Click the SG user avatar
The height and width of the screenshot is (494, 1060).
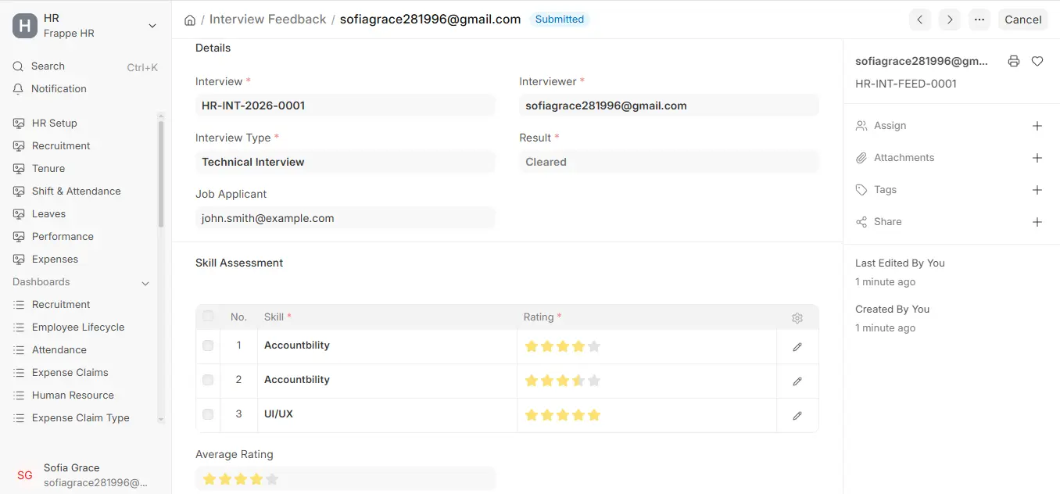[25, 475]
